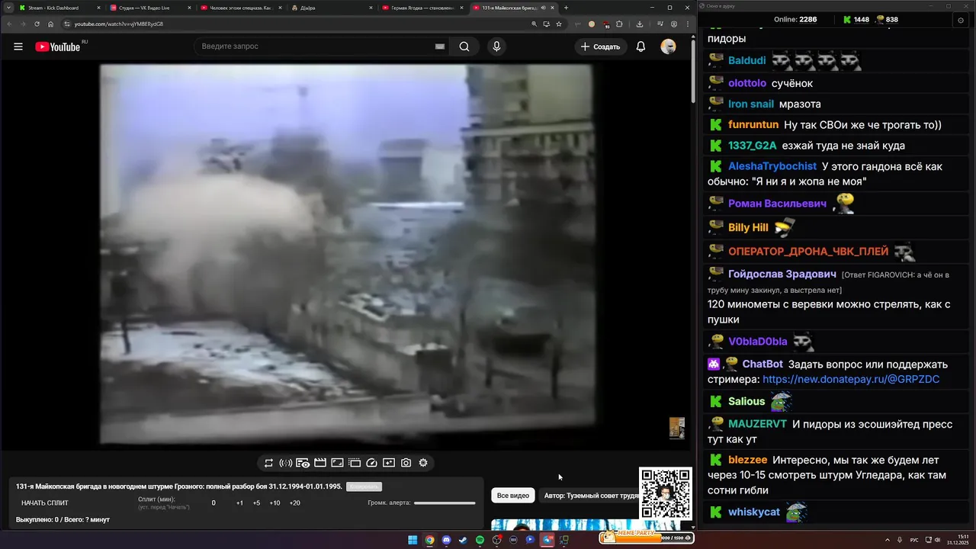Screen dimensions: 976x549
Task: Adjust the 'Громк. алерта' volume slider
Action: [x=445, y=503]
